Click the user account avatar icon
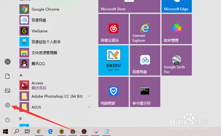The image size is (221, 136). 8,62
